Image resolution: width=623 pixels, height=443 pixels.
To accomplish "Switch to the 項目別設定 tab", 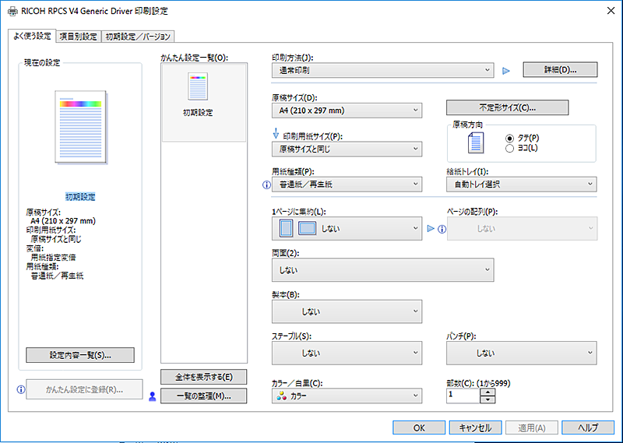I will click(x=79, y=37).
